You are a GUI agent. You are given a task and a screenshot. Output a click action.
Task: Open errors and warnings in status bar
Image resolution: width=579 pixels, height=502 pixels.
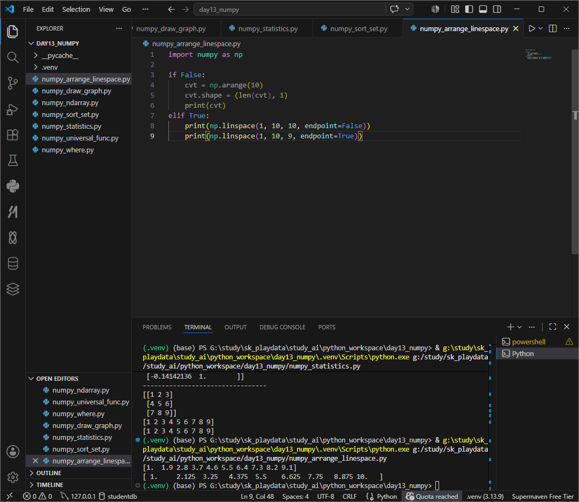(38, 496)
